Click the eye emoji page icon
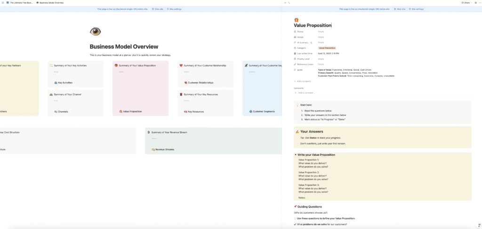482x229 pixels. 95,31
